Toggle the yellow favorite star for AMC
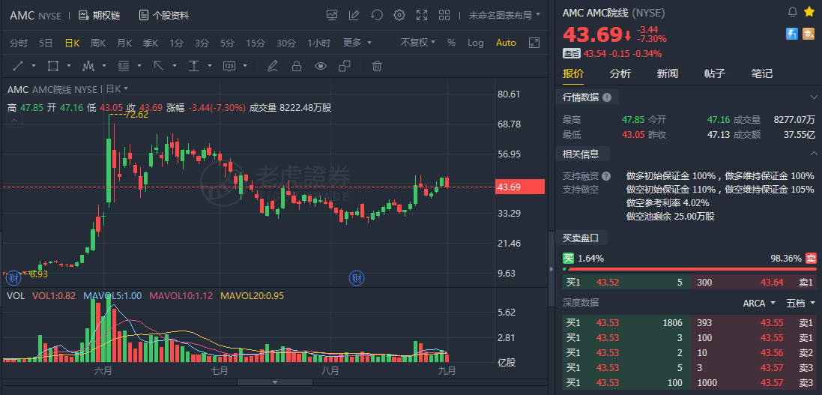Viewport: 822px width, 395px height. coord(809,11)
